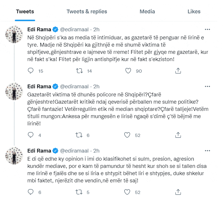This screenshot has width=223, height=198.
Task: Retweet the first Edi Rama tweet
Action: click(x=79, y=71)
